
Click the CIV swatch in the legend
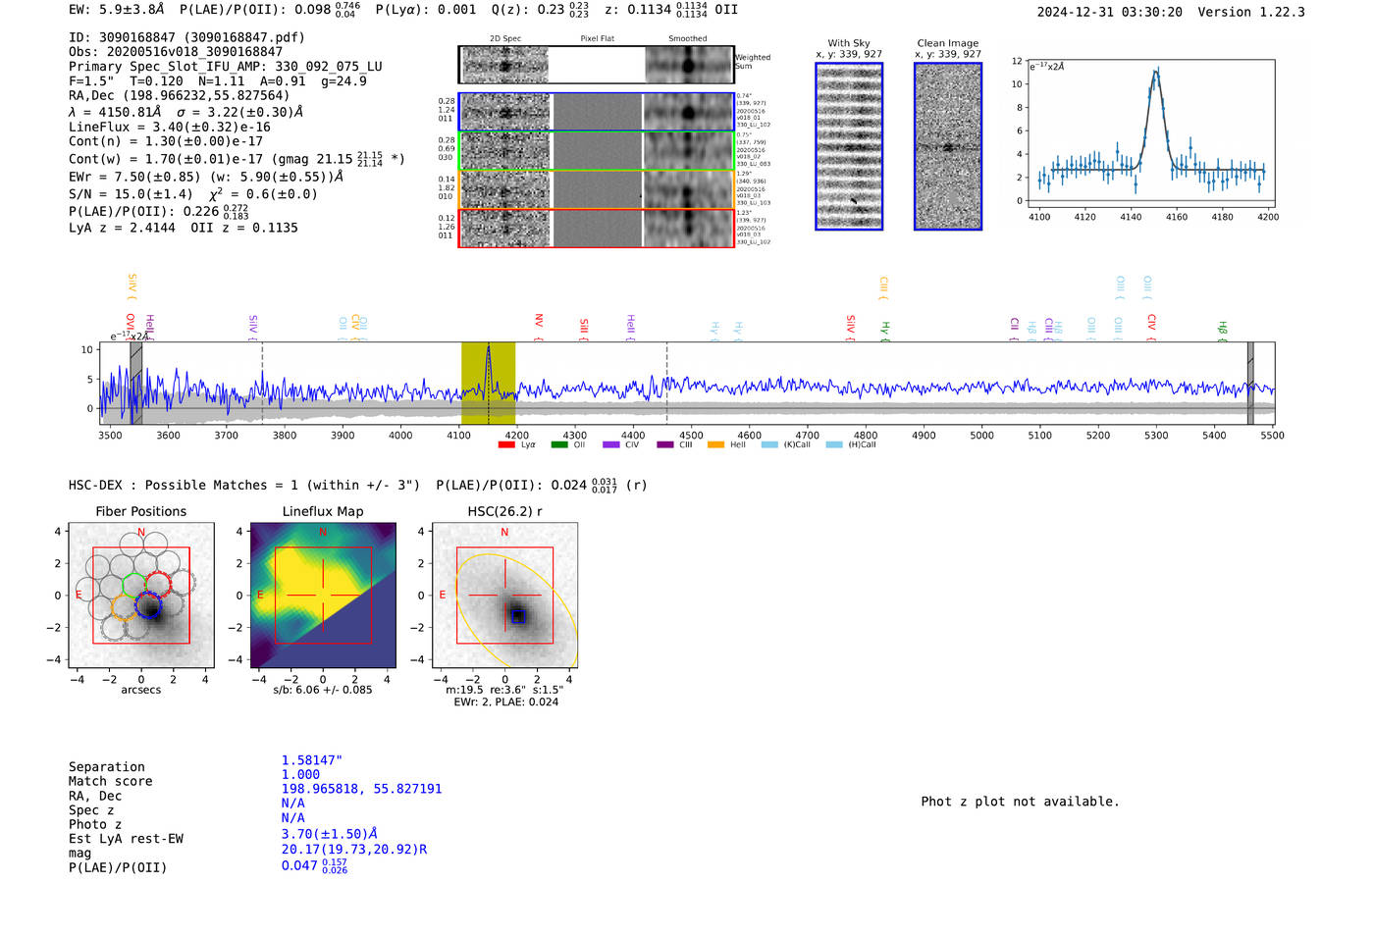pos(611,445)
